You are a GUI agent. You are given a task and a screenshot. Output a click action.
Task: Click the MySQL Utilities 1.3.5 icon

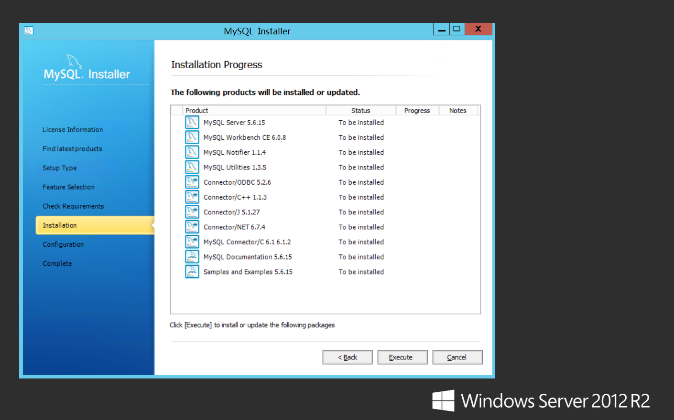[x=192, y=167]
